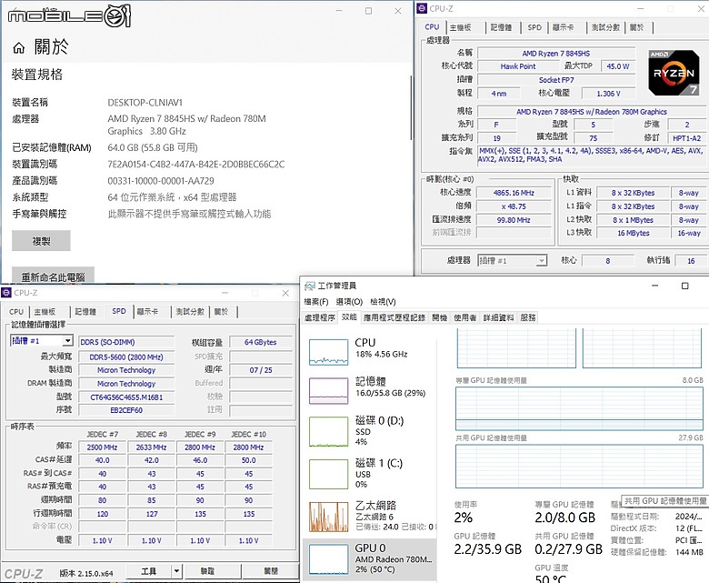The height and width of the screenshot is (583, 709).
Task: Click the AMD Ryzen 7 8845HS name field
Action: click(556, 54)
